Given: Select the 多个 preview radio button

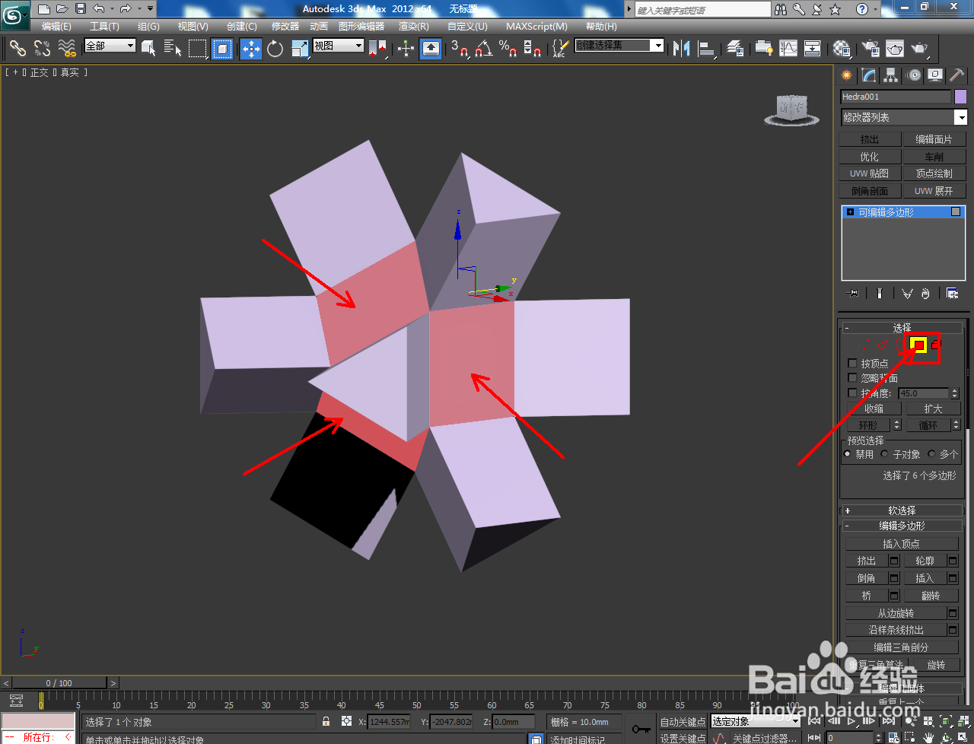Looking at the screenshot, I should 931,454.
